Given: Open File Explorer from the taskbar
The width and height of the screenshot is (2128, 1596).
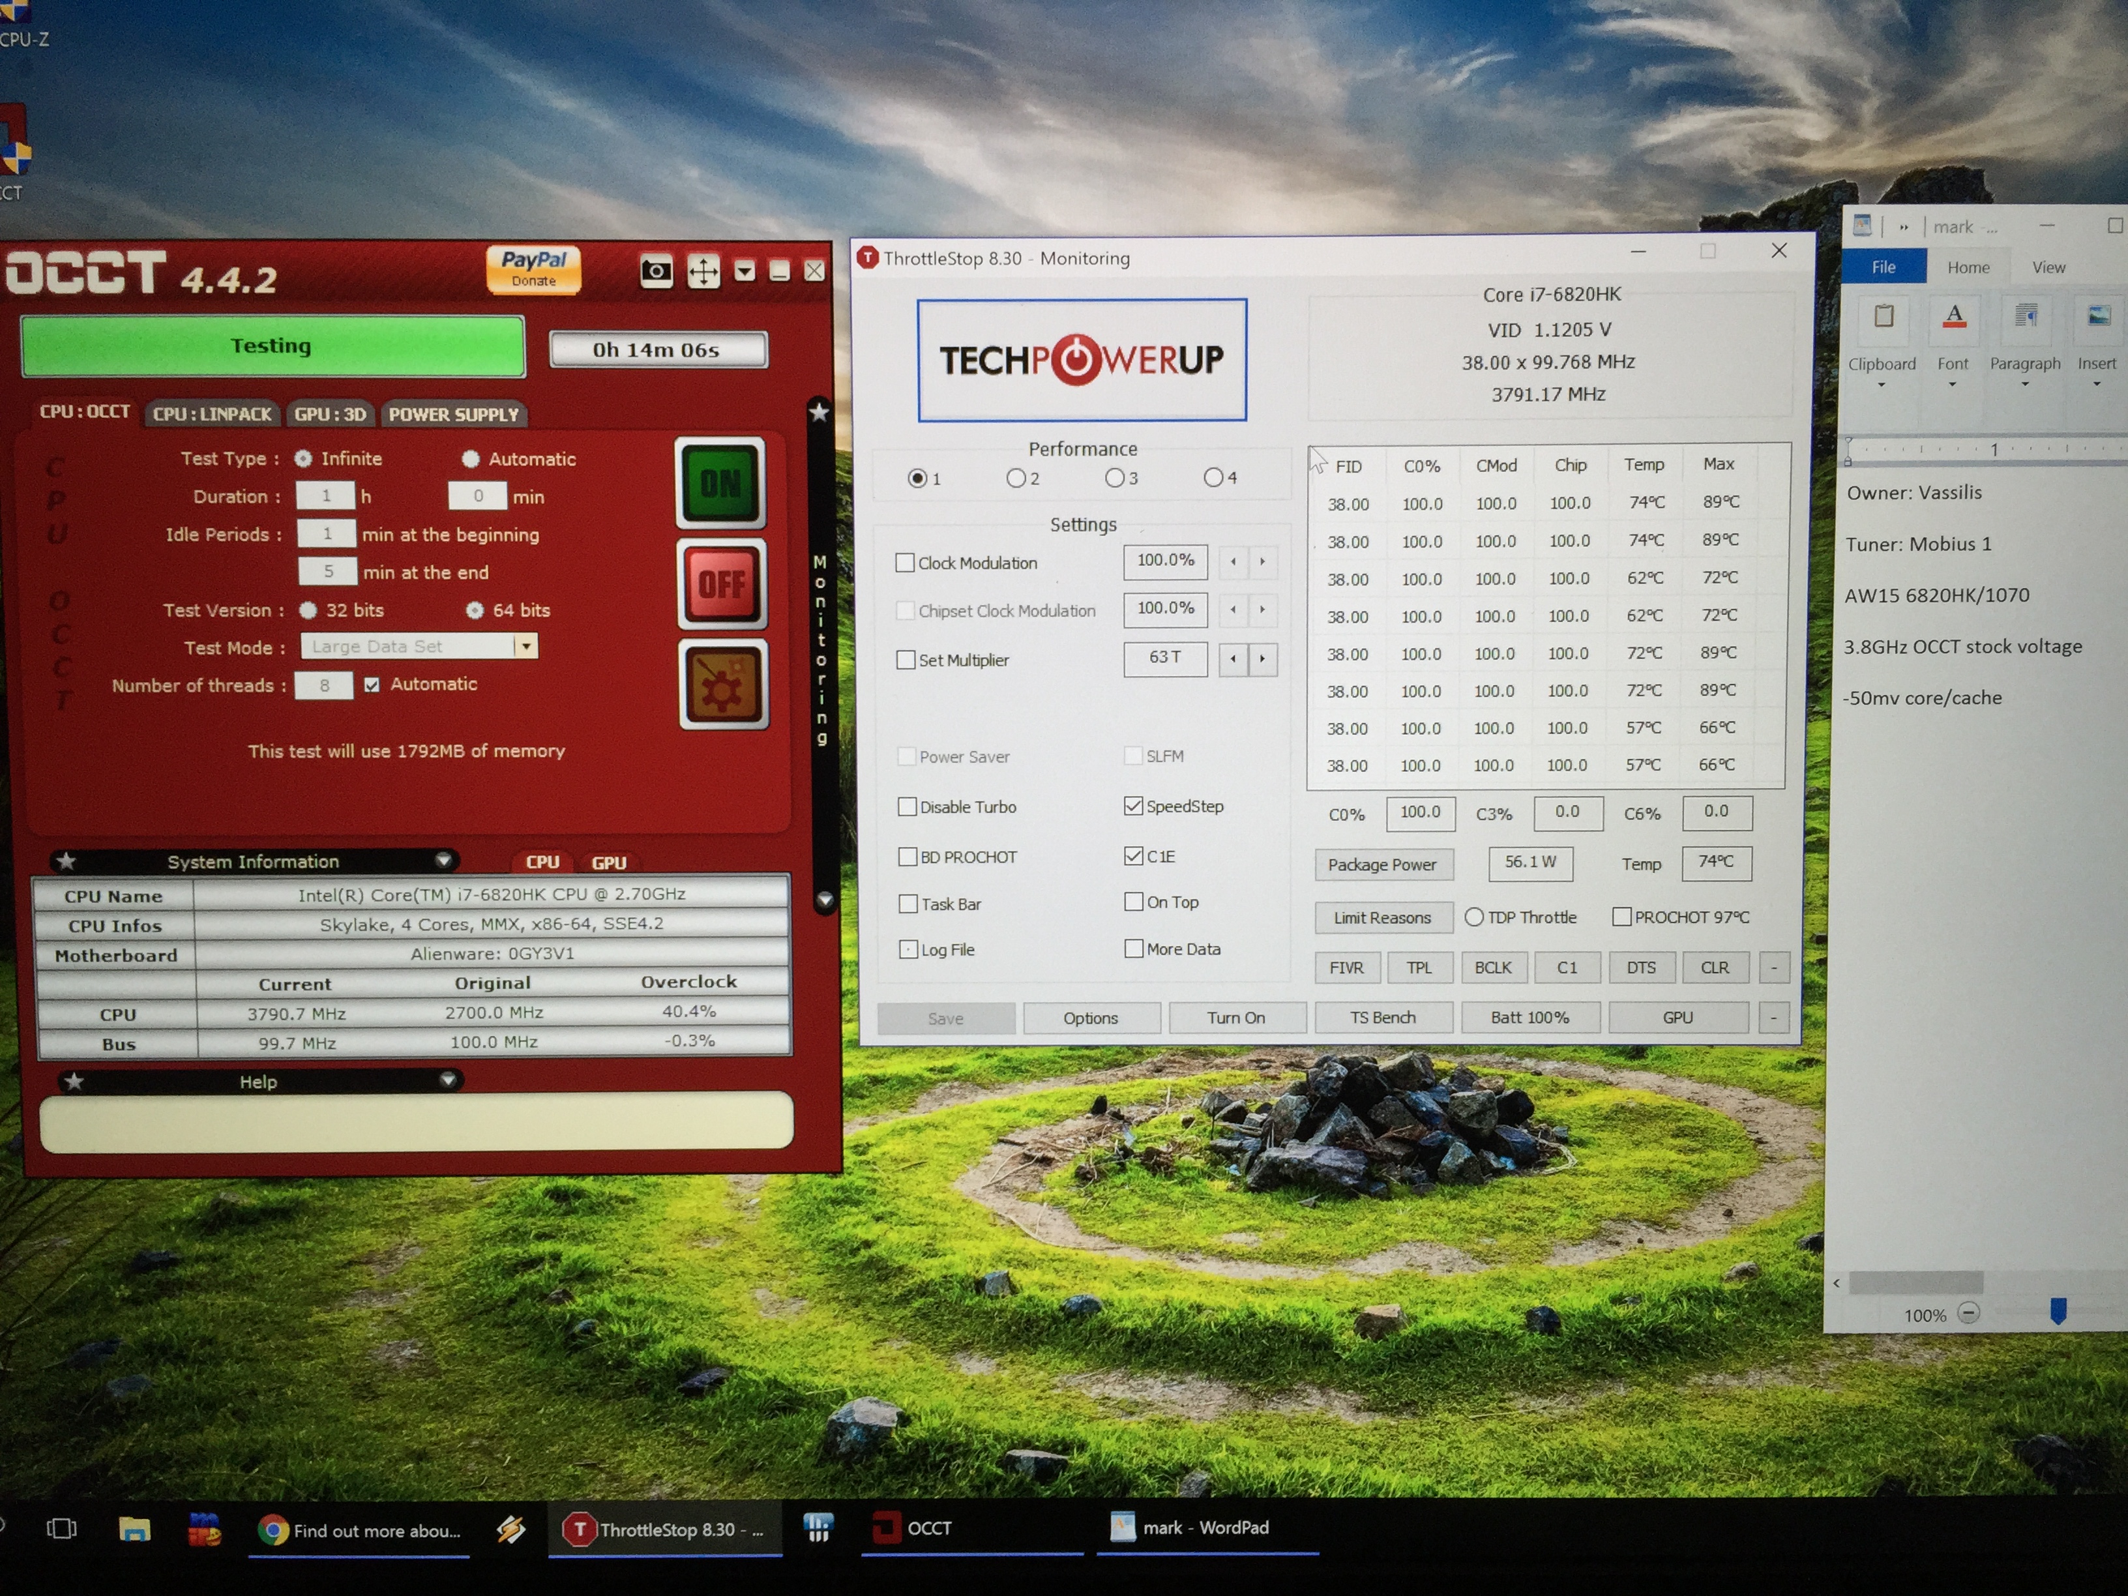Looking at the screenshot, I should click(134, 1529).
